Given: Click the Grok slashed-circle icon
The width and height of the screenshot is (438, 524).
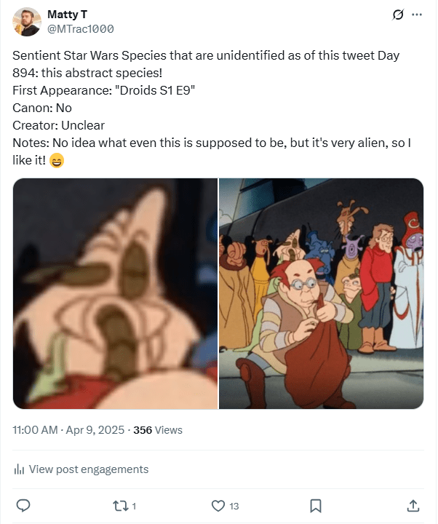Looking at the screenshot, I should [398, 15].
